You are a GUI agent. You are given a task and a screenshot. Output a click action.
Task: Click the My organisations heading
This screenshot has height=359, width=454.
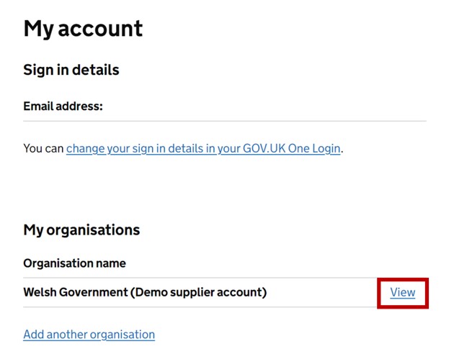point(81,230)
